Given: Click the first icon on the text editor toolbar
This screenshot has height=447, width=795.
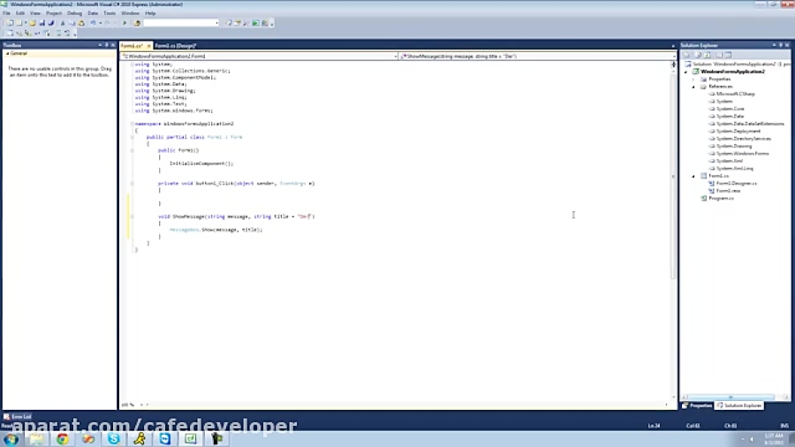Looking at the screenshot, I should [x=10, y=34].
